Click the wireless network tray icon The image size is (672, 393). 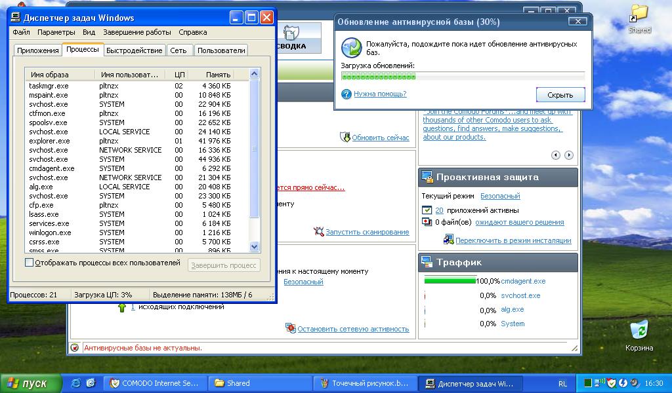[600, 383]
